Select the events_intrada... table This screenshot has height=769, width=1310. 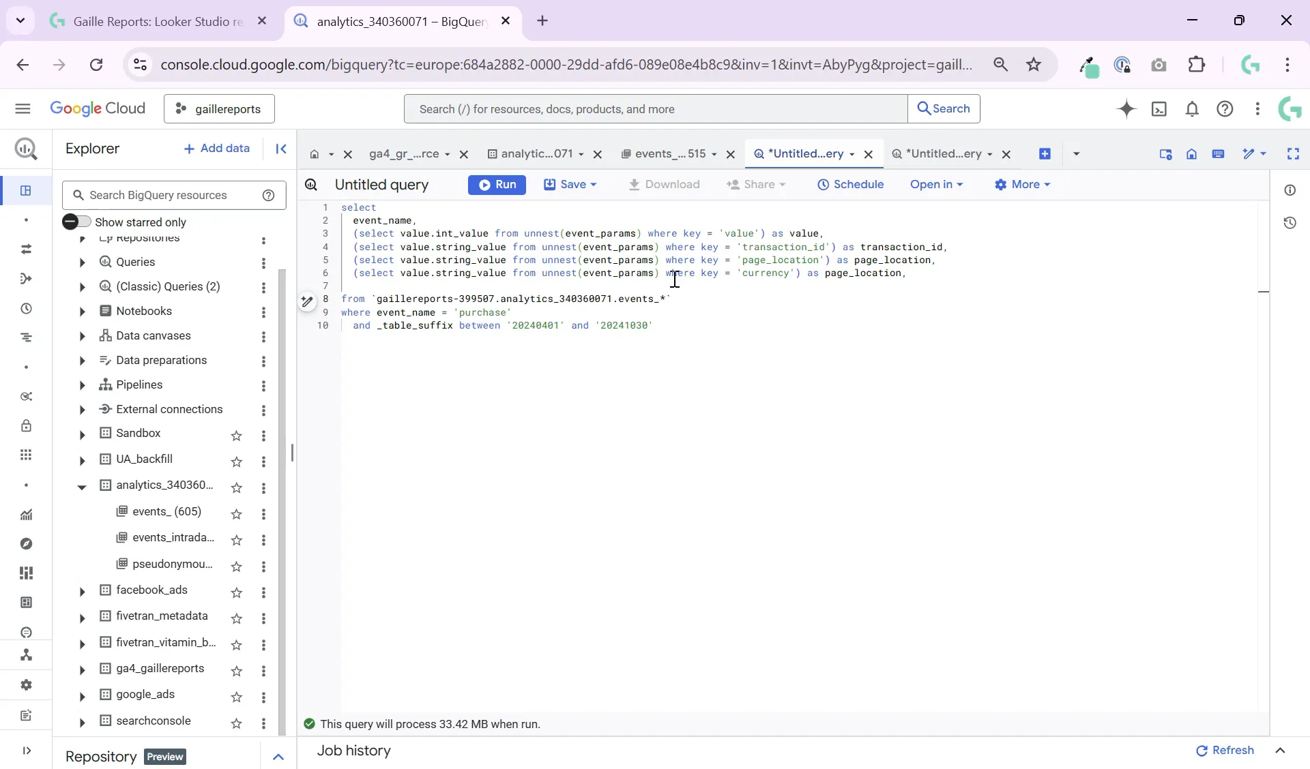pyautogui.click(x=173, y=538)
